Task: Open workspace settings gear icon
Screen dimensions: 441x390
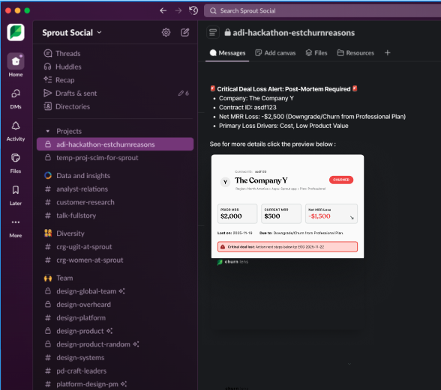Action: coord(166,33)
